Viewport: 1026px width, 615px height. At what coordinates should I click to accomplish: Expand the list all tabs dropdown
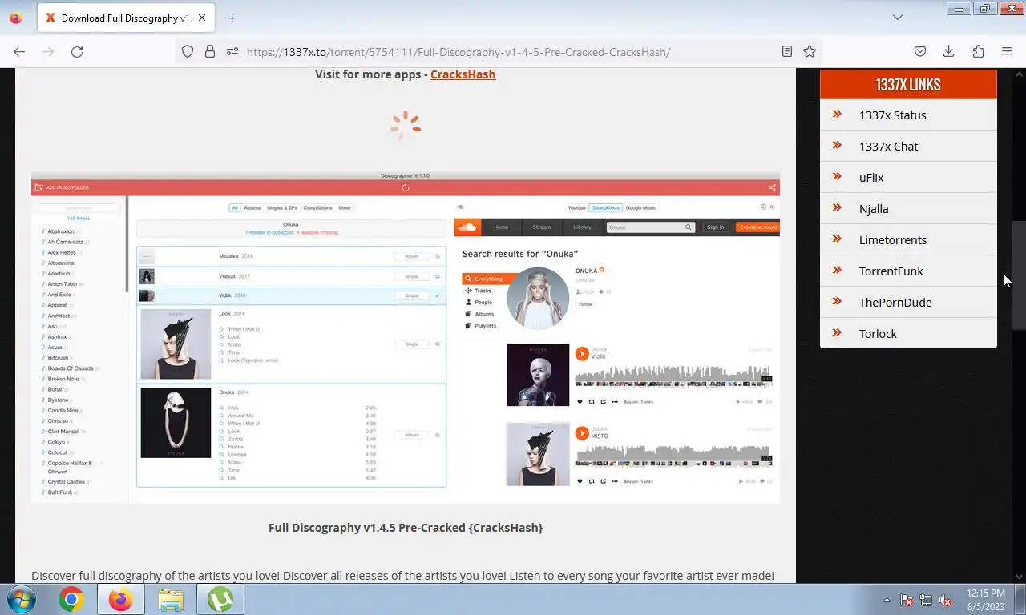tap(898, 17)
